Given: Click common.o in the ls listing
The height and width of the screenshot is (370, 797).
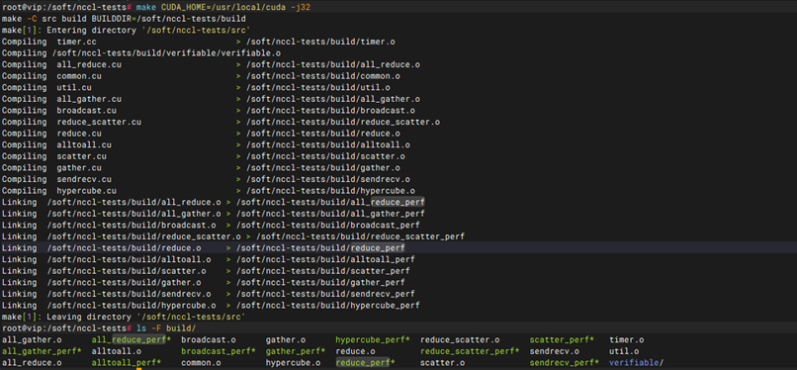Looking at the screenshot, I should coord(202,363).
